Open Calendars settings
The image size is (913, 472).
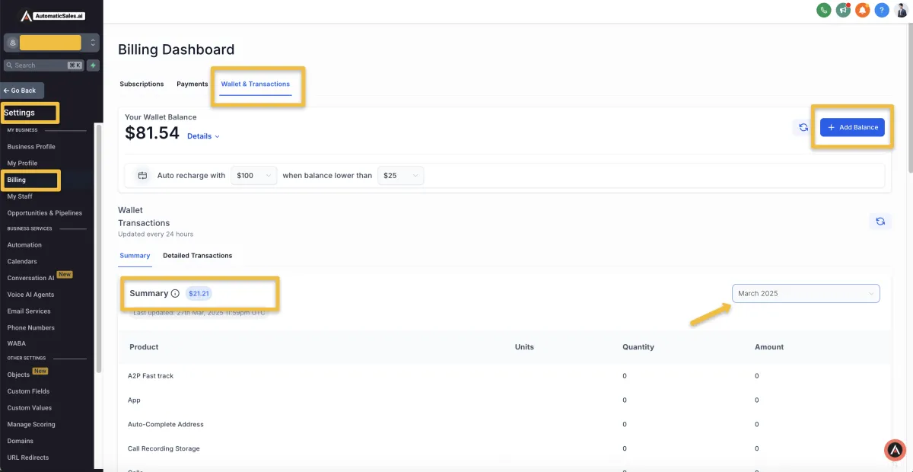point(22,261)
